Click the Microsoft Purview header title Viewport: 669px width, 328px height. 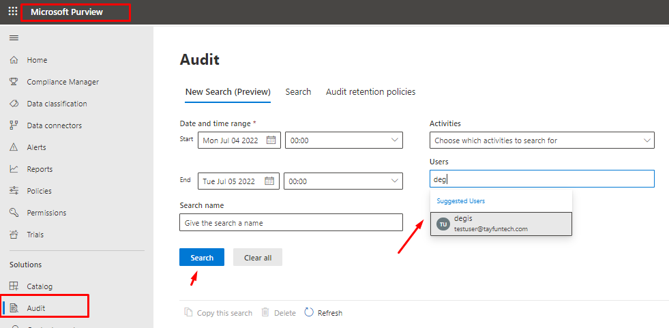(x=67, y=12)
